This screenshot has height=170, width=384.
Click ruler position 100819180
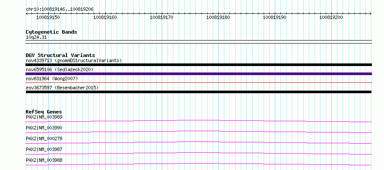(218, 18)
